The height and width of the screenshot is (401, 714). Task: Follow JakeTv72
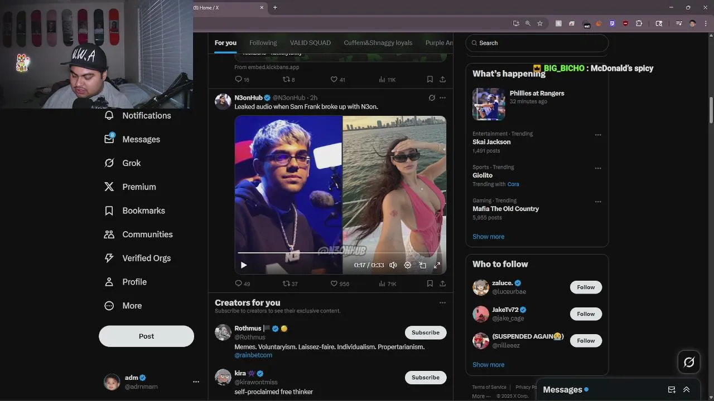click(x=586, y=314)
